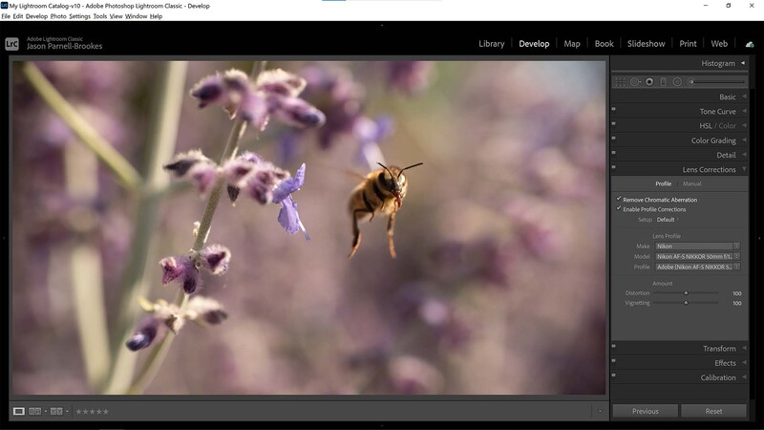The width and height of the screenshot is (764, 430).
Task: Hide the module picker with top arrow
Action: pyautogui.click(x=381, y=25)
